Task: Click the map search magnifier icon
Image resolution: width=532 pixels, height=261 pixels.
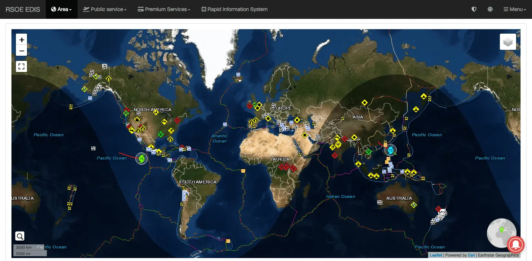Action: coord(20,236)
